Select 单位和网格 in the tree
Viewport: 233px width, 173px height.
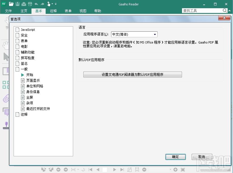tap(35, 86)
